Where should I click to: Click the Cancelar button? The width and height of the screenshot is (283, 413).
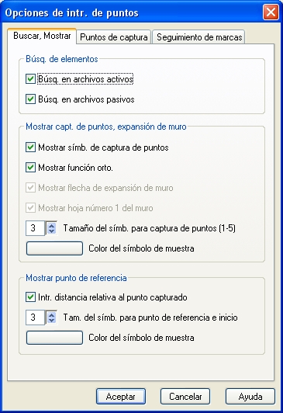tap(185, 397)
